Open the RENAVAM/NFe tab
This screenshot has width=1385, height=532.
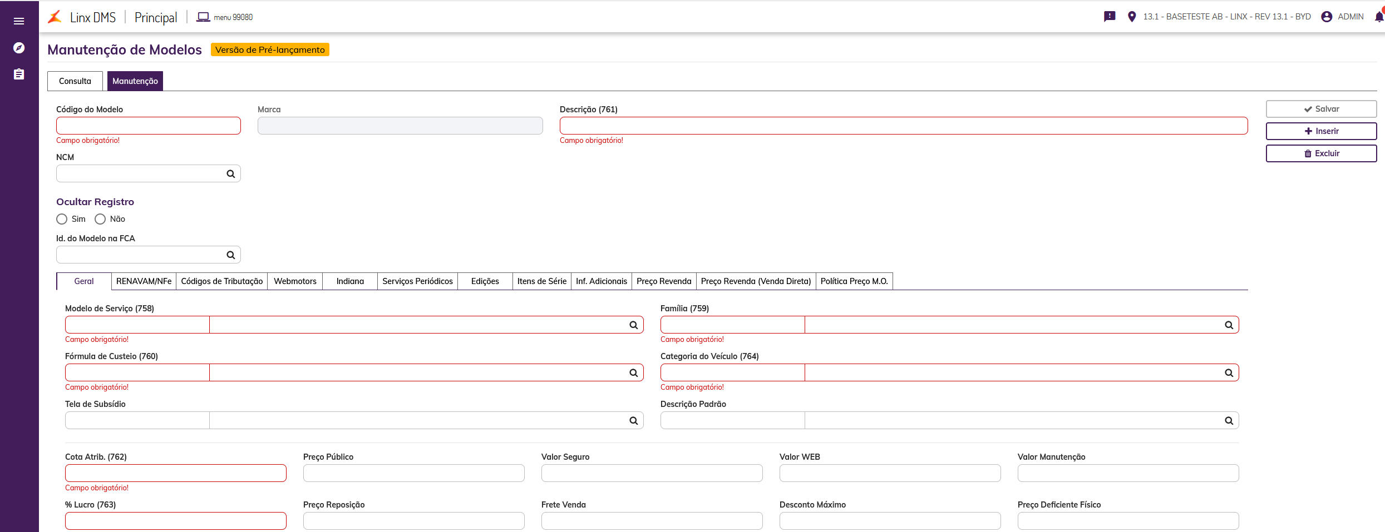(x=144, y=281)
